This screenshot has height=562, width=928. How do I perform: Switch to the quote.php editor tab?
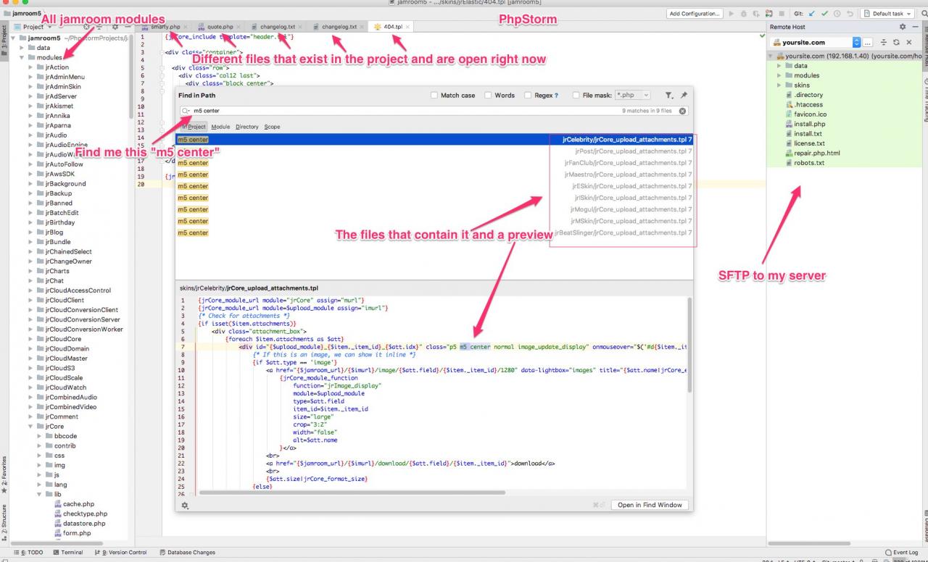click(220, 27)
